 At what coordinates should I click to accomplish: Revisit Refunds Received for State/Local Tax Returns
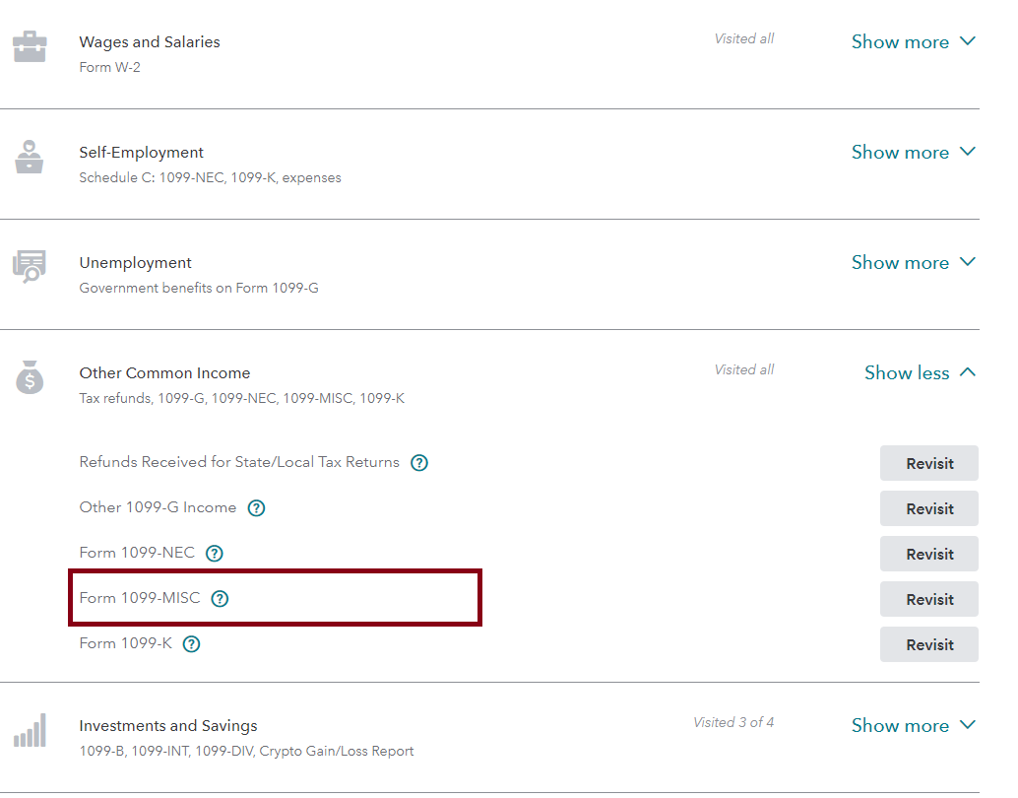pyautogui.click(x=928, y=463)
